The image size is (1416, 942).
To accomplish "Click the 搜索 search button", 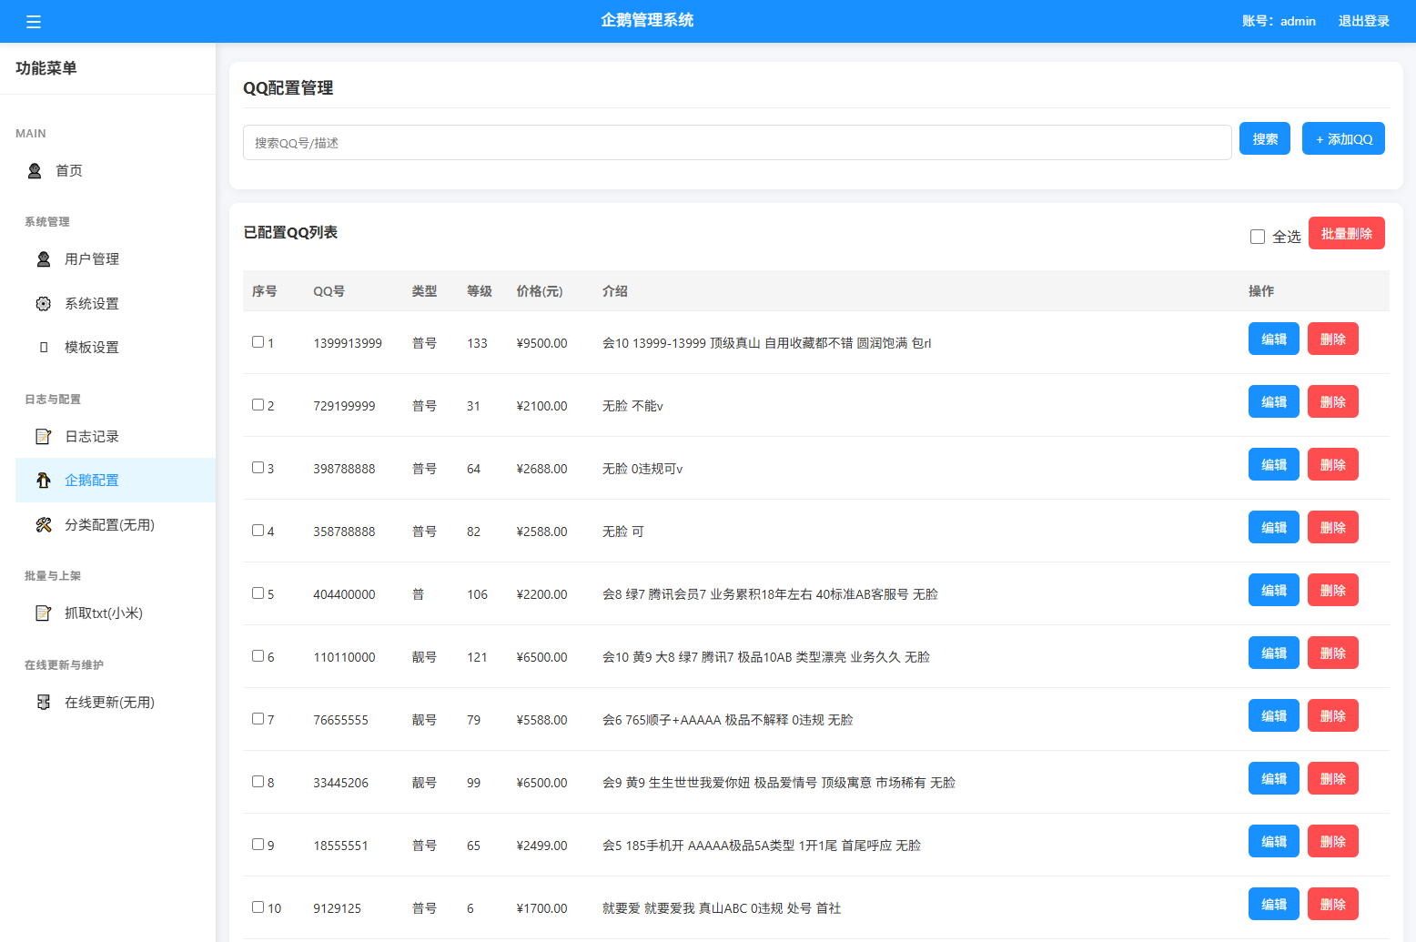I will (x=1264, y=138).
